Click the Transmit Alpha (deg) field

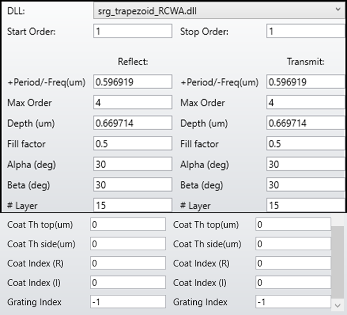point(306,165)
